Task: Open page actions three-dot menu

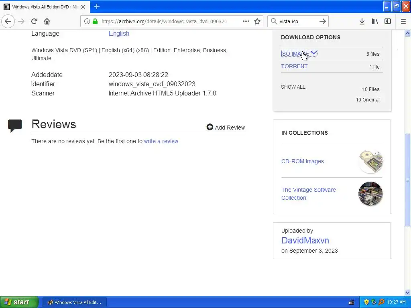Action: (x=246, y=21)
